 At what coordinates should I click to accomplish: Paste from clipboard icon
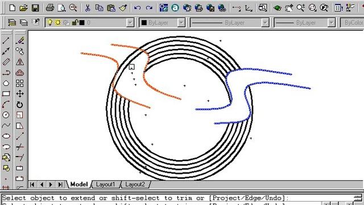111,8
